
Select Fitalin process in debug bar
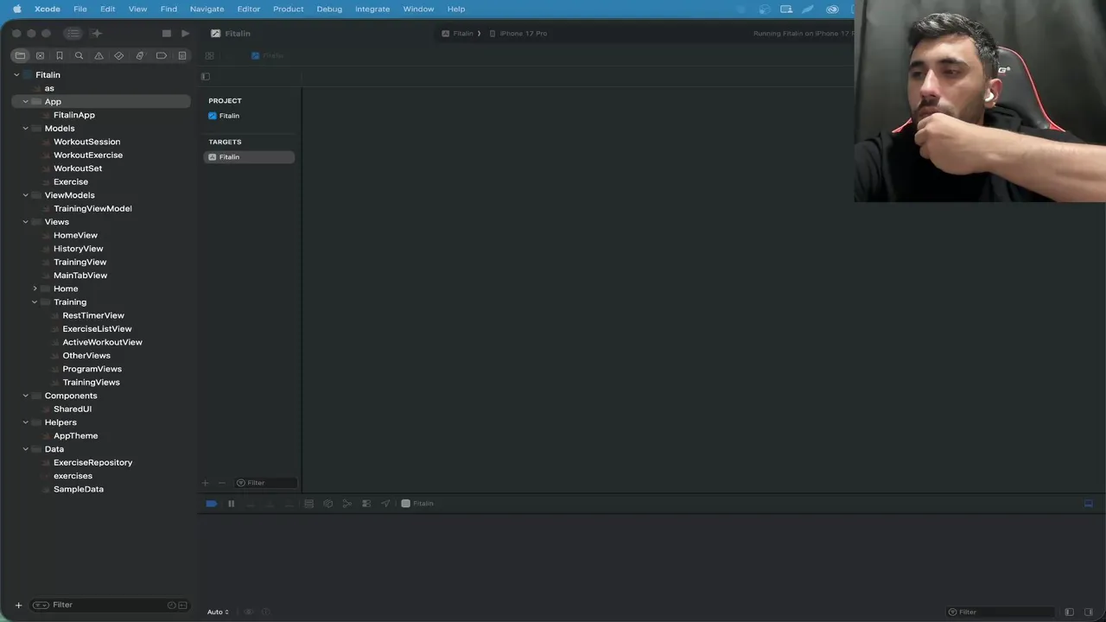pos(417,504)
